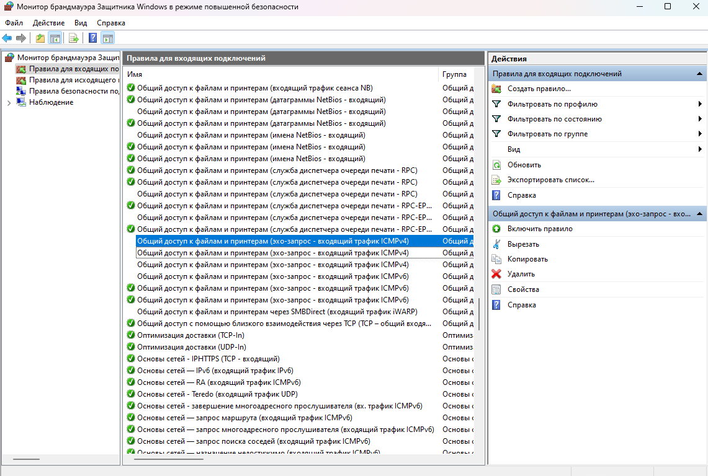Open the Вид menu in the menu bar

[x=81, y=23]
